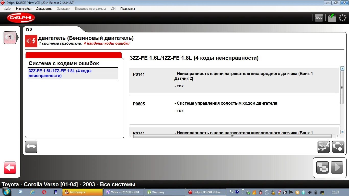
Task: Click the right-panel 3ZZ-FE heading
Action: 194,58
